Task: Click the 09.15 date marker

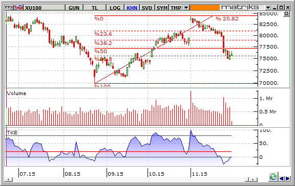Action: (x=116, y=174)
